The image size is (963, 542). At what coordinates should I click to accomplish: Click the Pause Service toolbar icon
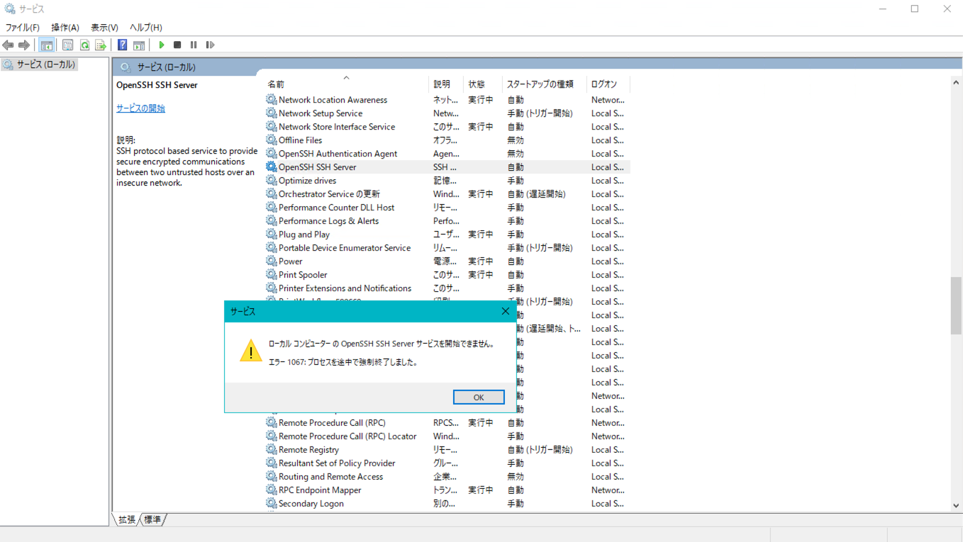click(x=194, y=45)
